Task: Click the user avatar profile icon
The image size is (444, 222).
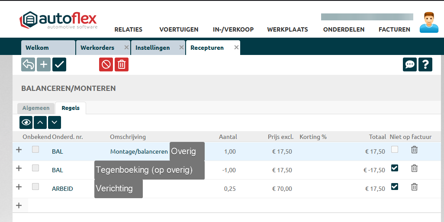Action: (x=429, y=23)
